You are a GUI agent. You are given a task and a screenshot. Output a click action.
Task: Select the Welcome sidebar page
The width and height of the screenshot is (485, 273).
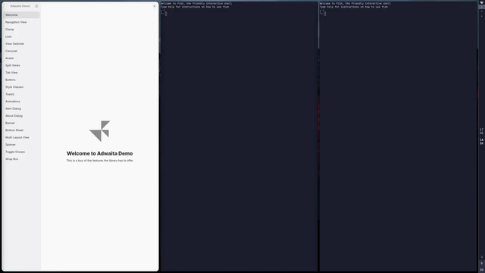pyautogui.click(x=22, y=15)
